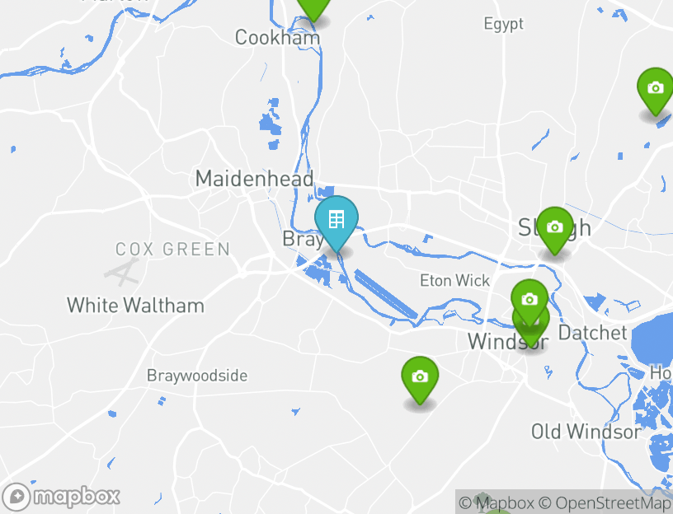Click the COX GREEN area label
Viewport: 673px width, 514px height.
[173, 249]
